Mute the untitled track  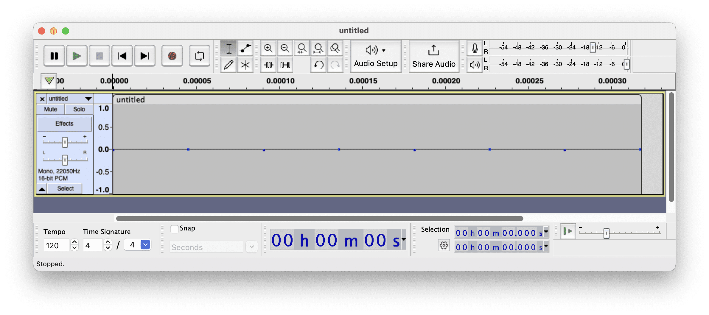coord(51,109)
